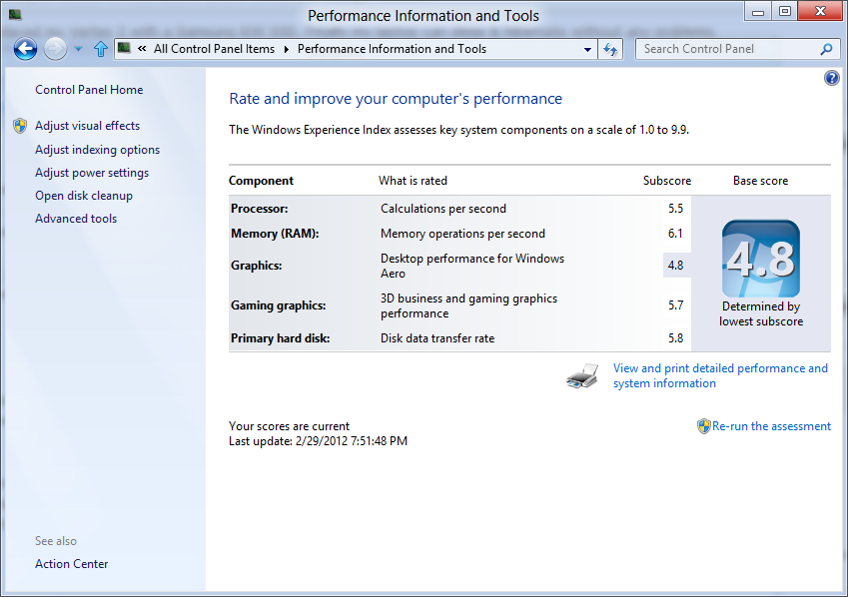View and print detailed performance information
This screenshot has height=597, width=848.
pos(720,375)
